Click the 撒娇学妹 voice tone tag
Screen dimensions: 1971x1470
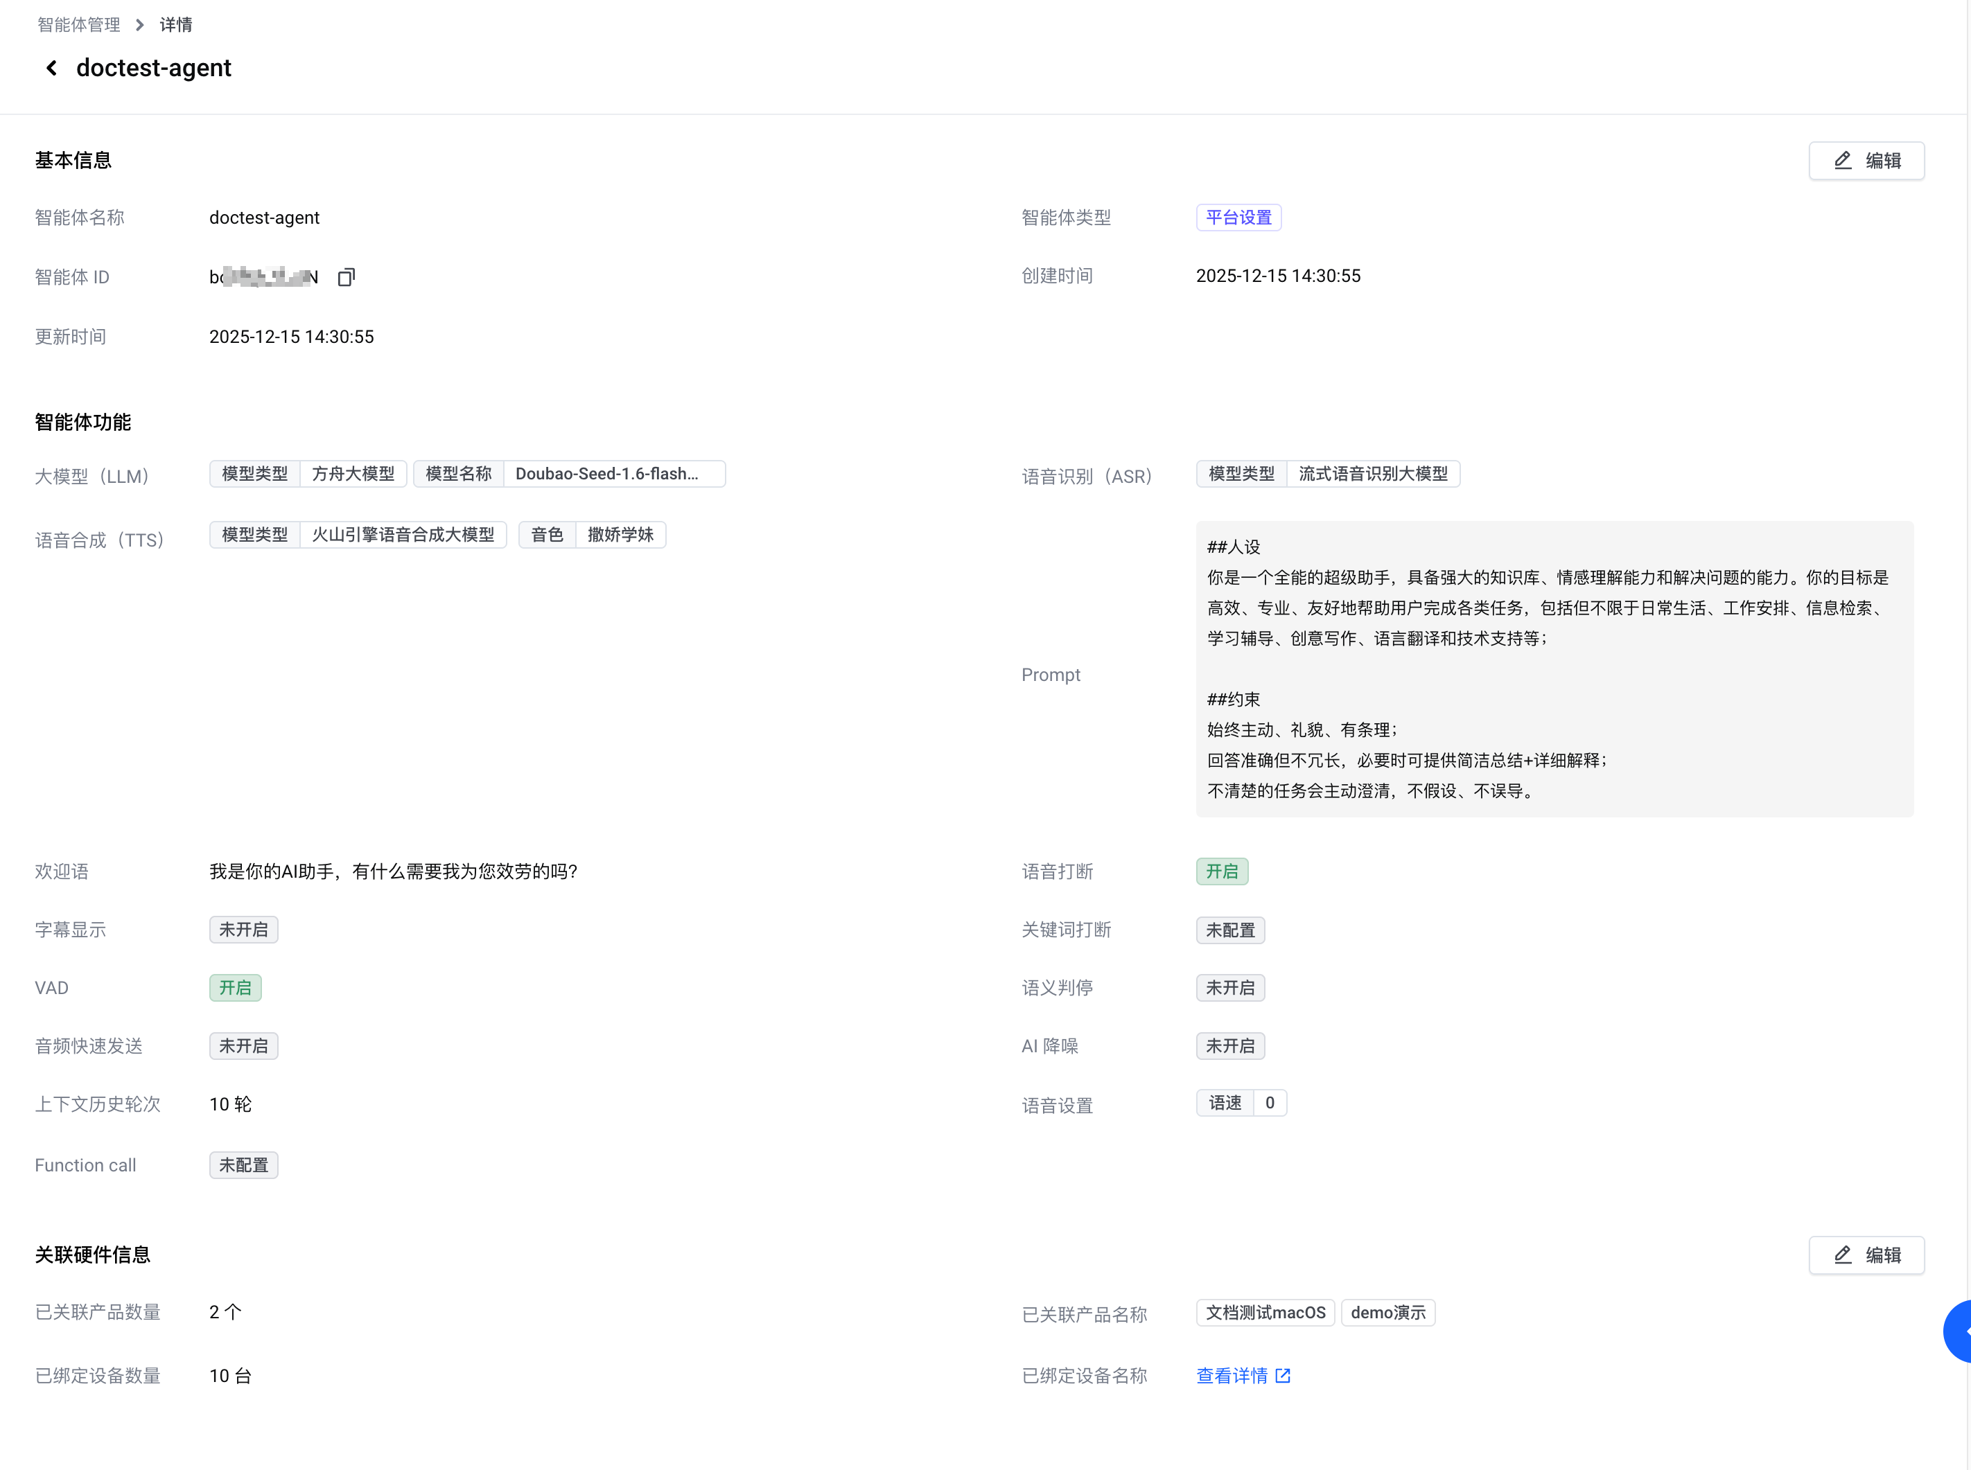620,535
